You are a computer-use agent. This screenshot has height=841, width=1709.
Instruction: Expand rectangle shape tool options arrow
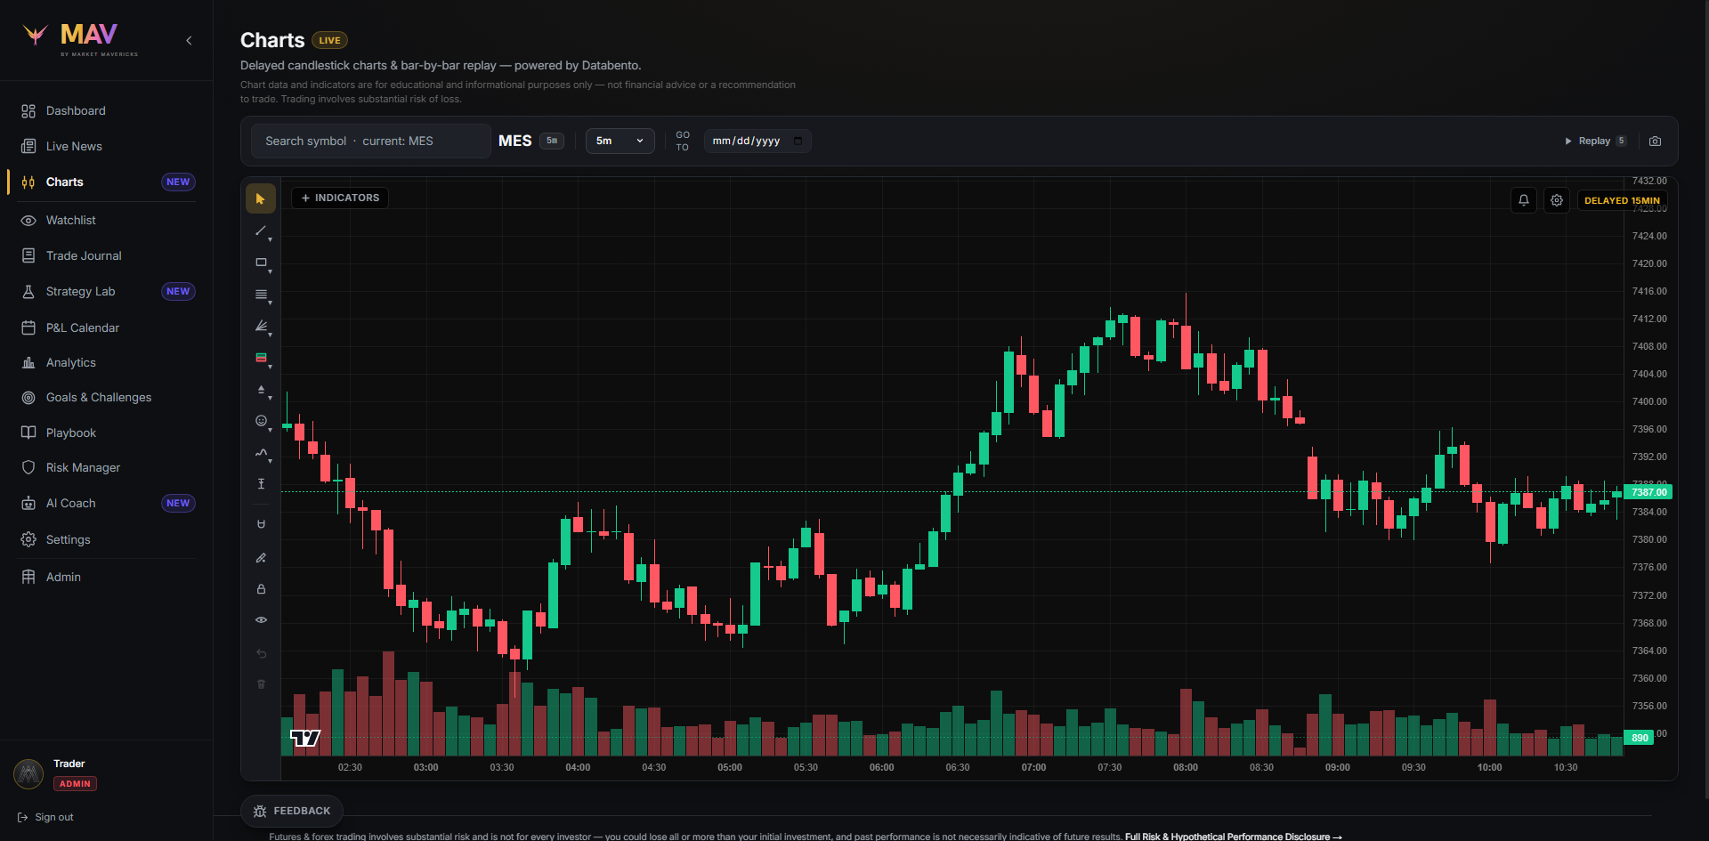point(271,271)
